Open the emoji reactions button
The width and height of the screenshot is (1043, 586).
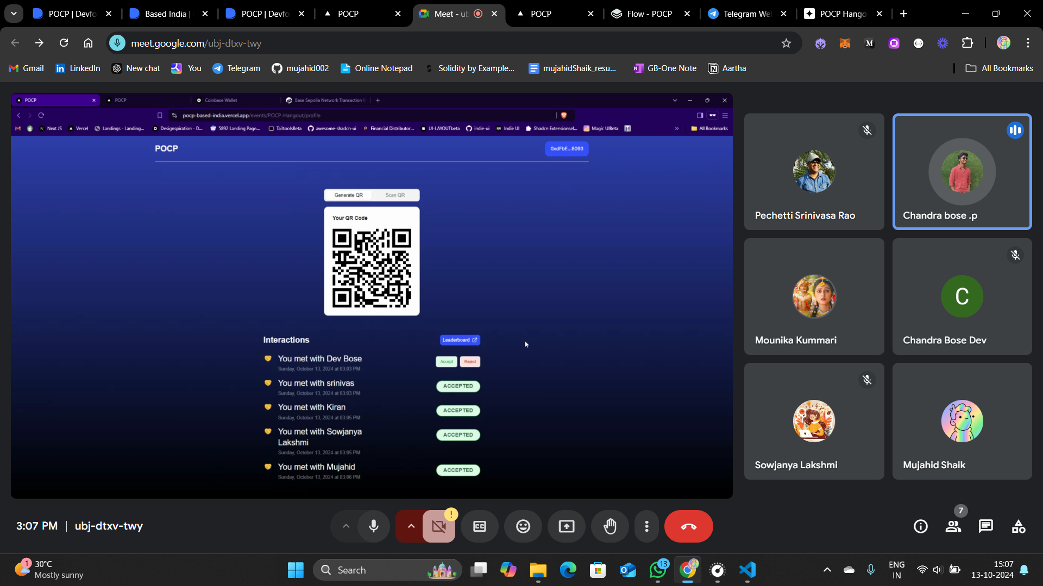click(523, 526)
